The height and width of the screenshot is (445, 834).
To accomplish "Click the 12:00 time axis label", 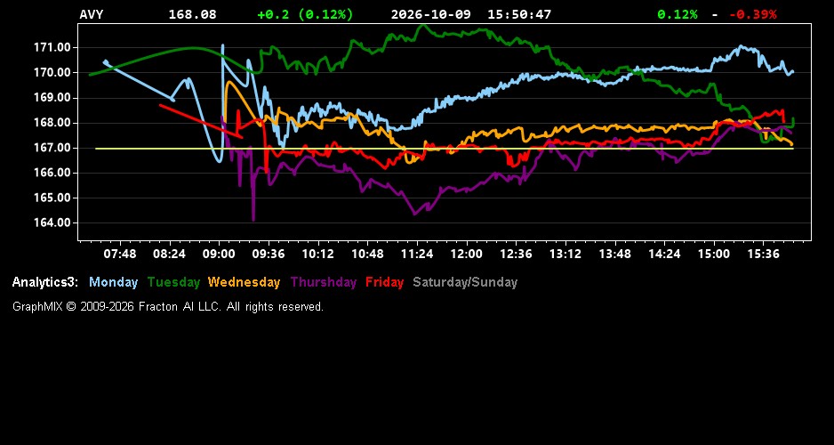I will coord(467,254).
